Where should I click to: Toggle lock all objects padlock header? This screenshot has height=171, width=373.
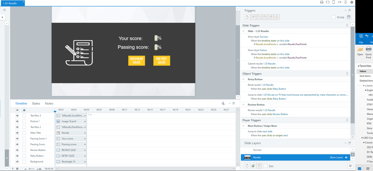pyautogui.click(x=24, y=110)
